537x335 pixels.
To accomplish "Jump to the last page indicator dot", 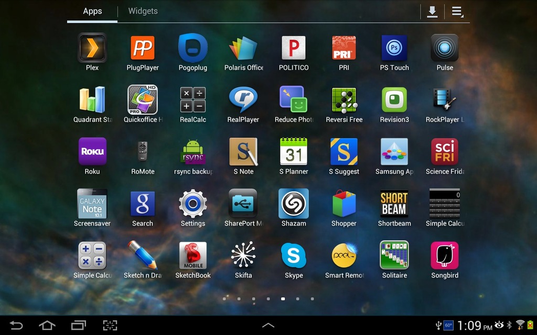I will pos(313,299).
